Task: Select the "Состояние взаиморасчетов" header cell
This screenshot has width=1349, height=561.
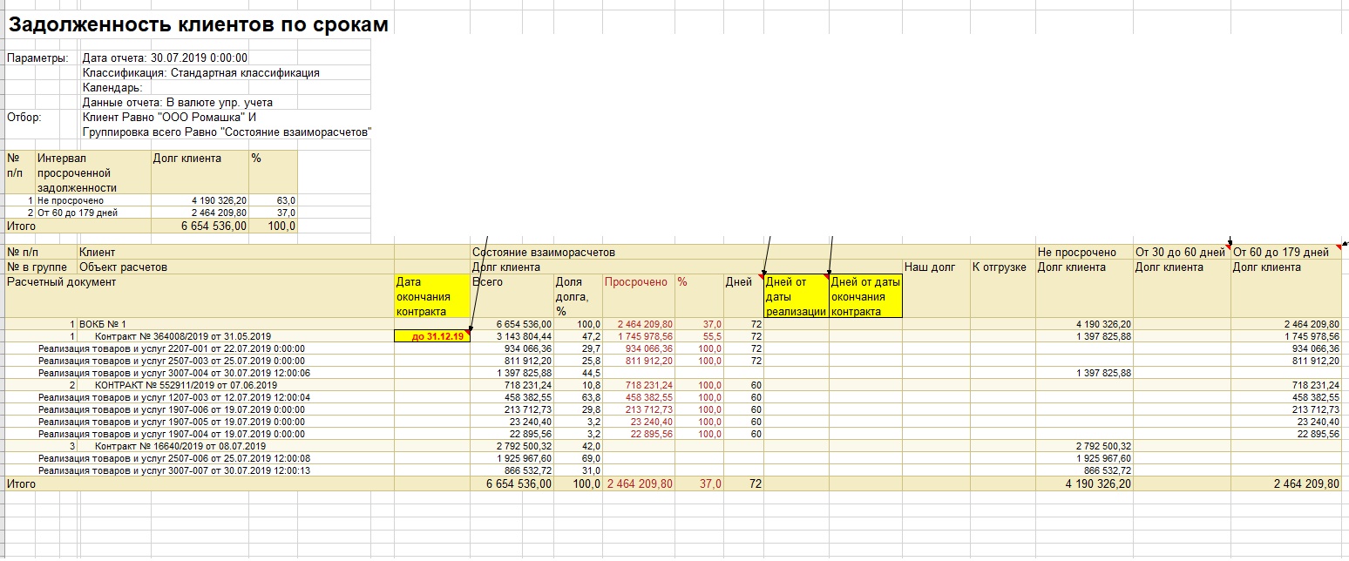Action: click(543, 252)
